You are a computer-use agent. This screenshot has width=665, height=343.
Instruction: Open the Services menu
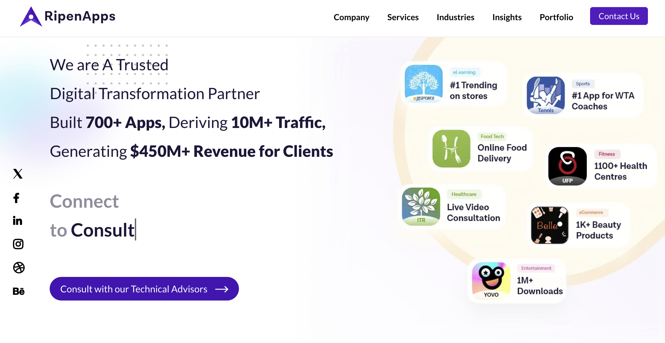pyautogui.click(x=403, y=17)
